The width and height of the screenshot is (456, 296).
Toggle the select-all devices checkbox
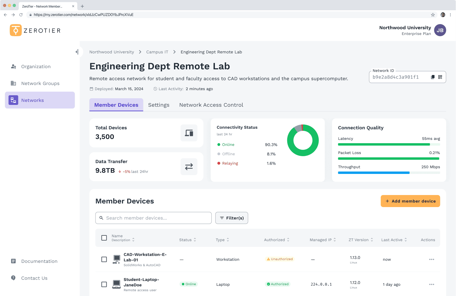[104, 238]
